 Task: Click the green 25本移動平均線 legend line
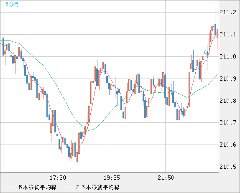click(x=68, y=187)
